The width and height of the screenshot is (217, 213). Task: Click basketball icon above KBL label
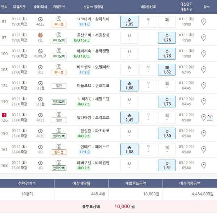[40, 35]
